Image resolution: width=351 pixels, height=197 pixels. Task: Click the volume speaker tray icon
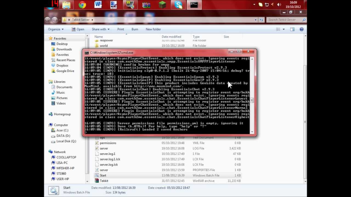[279, 5]
